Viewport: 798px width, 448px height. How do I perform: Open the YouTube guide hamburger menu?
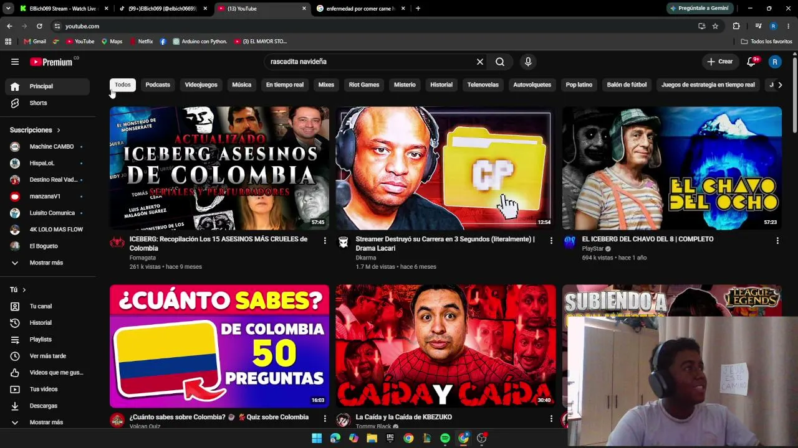click(x=15, y=62)
